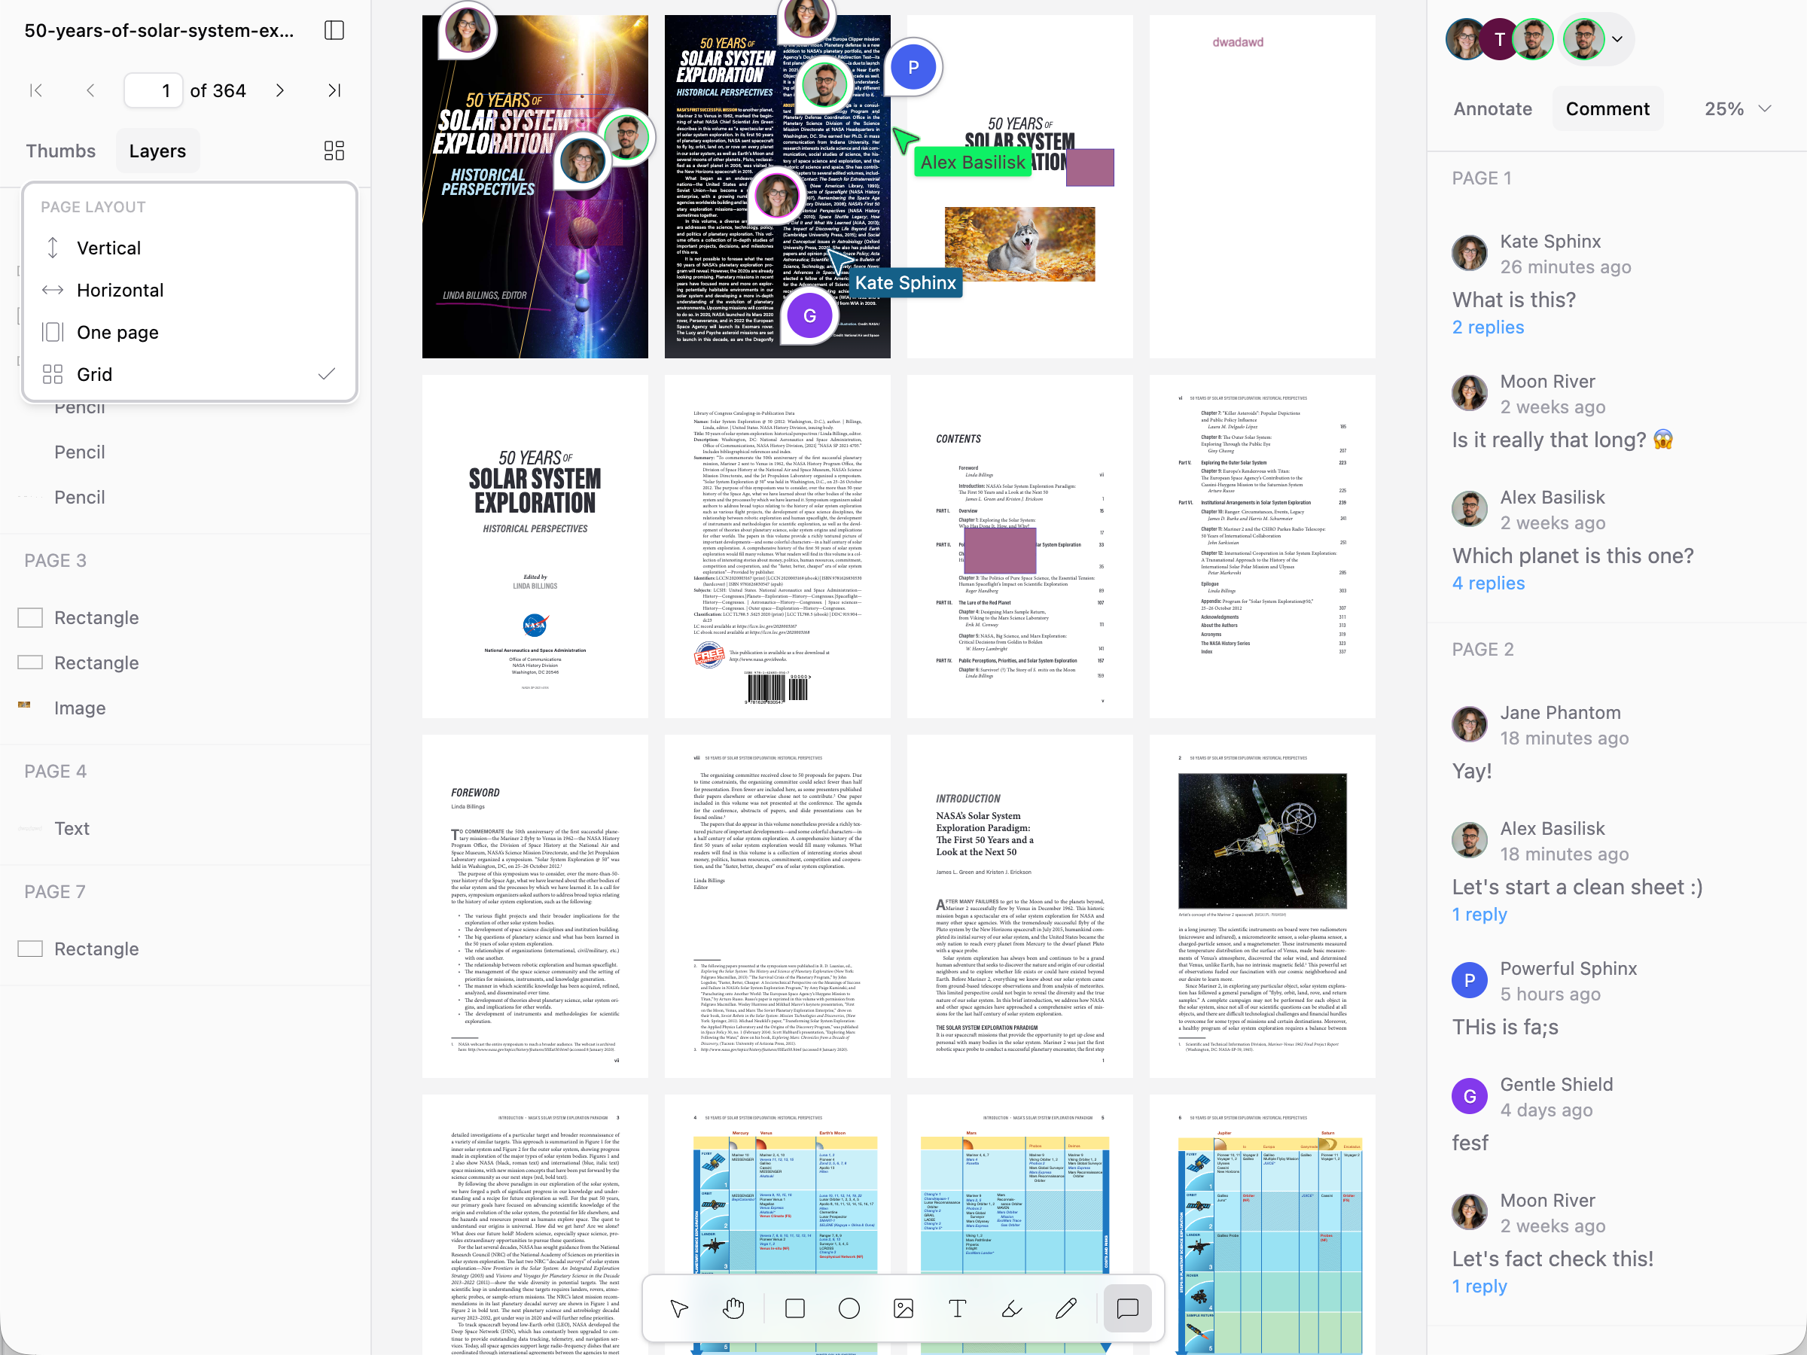Screen dimensions: 1807x1355
Task: Expand the collaborators avatar dropdown
Action: pos(1617,39)
